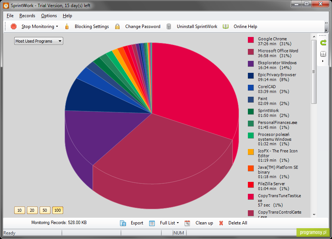
Task: Click the clock icon in side panel
Action: 323,54
